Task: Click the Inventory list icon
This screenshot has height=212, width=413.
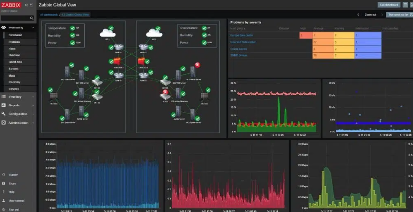Action: tap(3, 97)
